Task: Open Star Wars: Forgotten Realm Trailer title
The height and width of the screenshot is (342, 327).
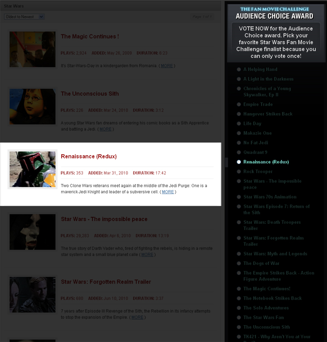Action: tap(106, 282)
